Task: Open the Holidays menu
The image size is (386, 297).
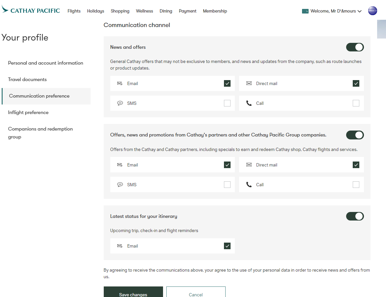Action: tap(96, 11)
